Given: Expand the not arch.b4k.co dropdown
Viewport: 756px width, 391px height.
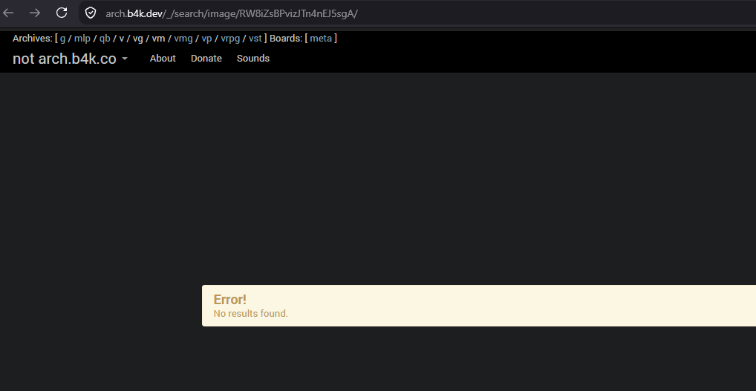Looking at the screenshot, I should click(x=70, y=59).
